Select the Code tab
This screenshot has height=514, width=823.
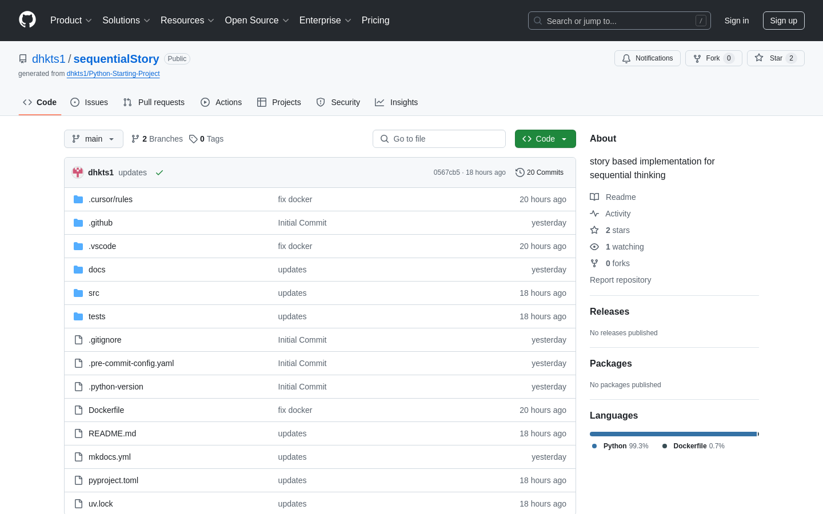click(40, 102)
